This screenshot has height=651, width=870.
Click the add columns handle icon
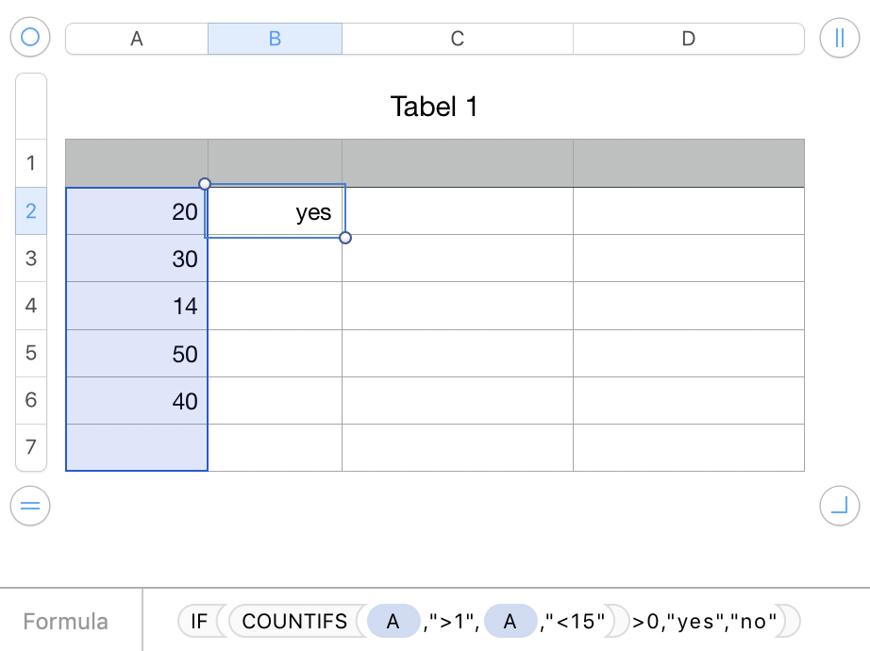839,38
